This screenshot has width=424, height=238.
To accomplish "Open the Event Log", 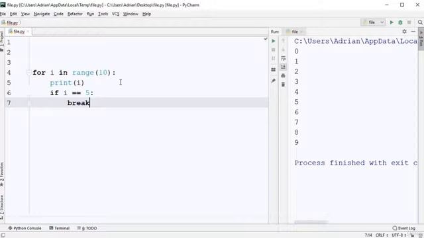I will (403, 228).
